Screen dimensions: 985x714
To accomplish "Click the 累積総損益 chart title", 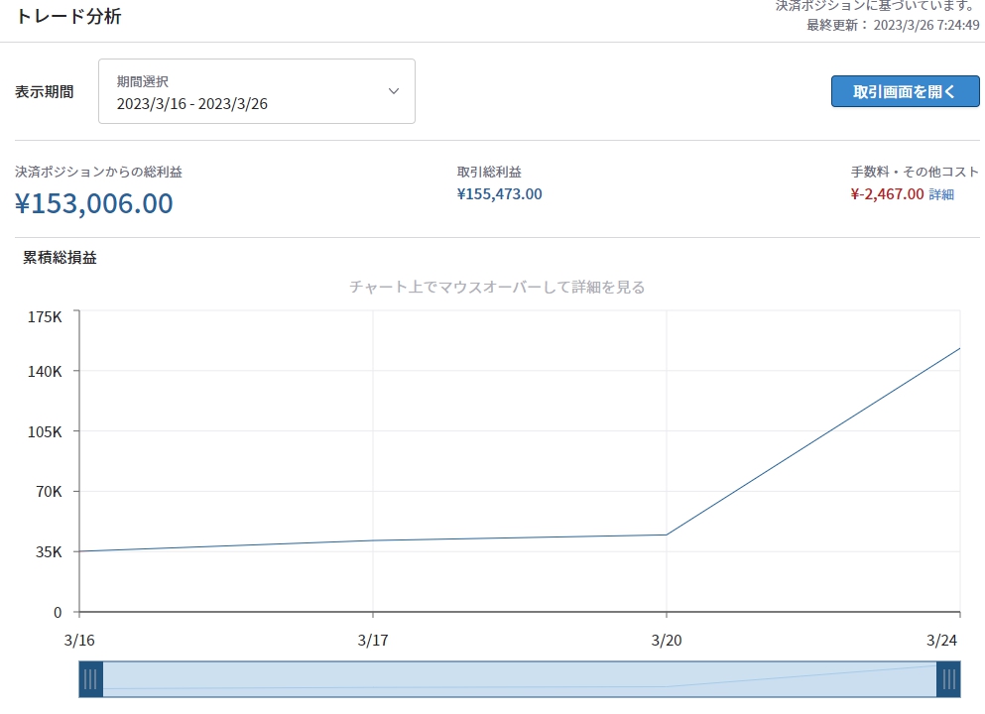I will coord(60,258).
